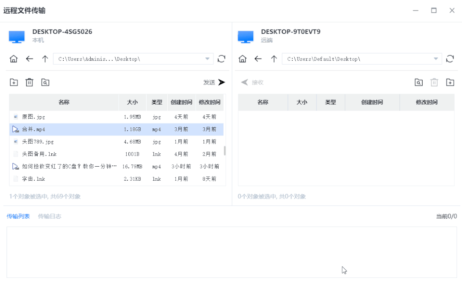Select the 传输列表 tab
462x282 pixels.
pyautogui.click(x=18, y=216)
